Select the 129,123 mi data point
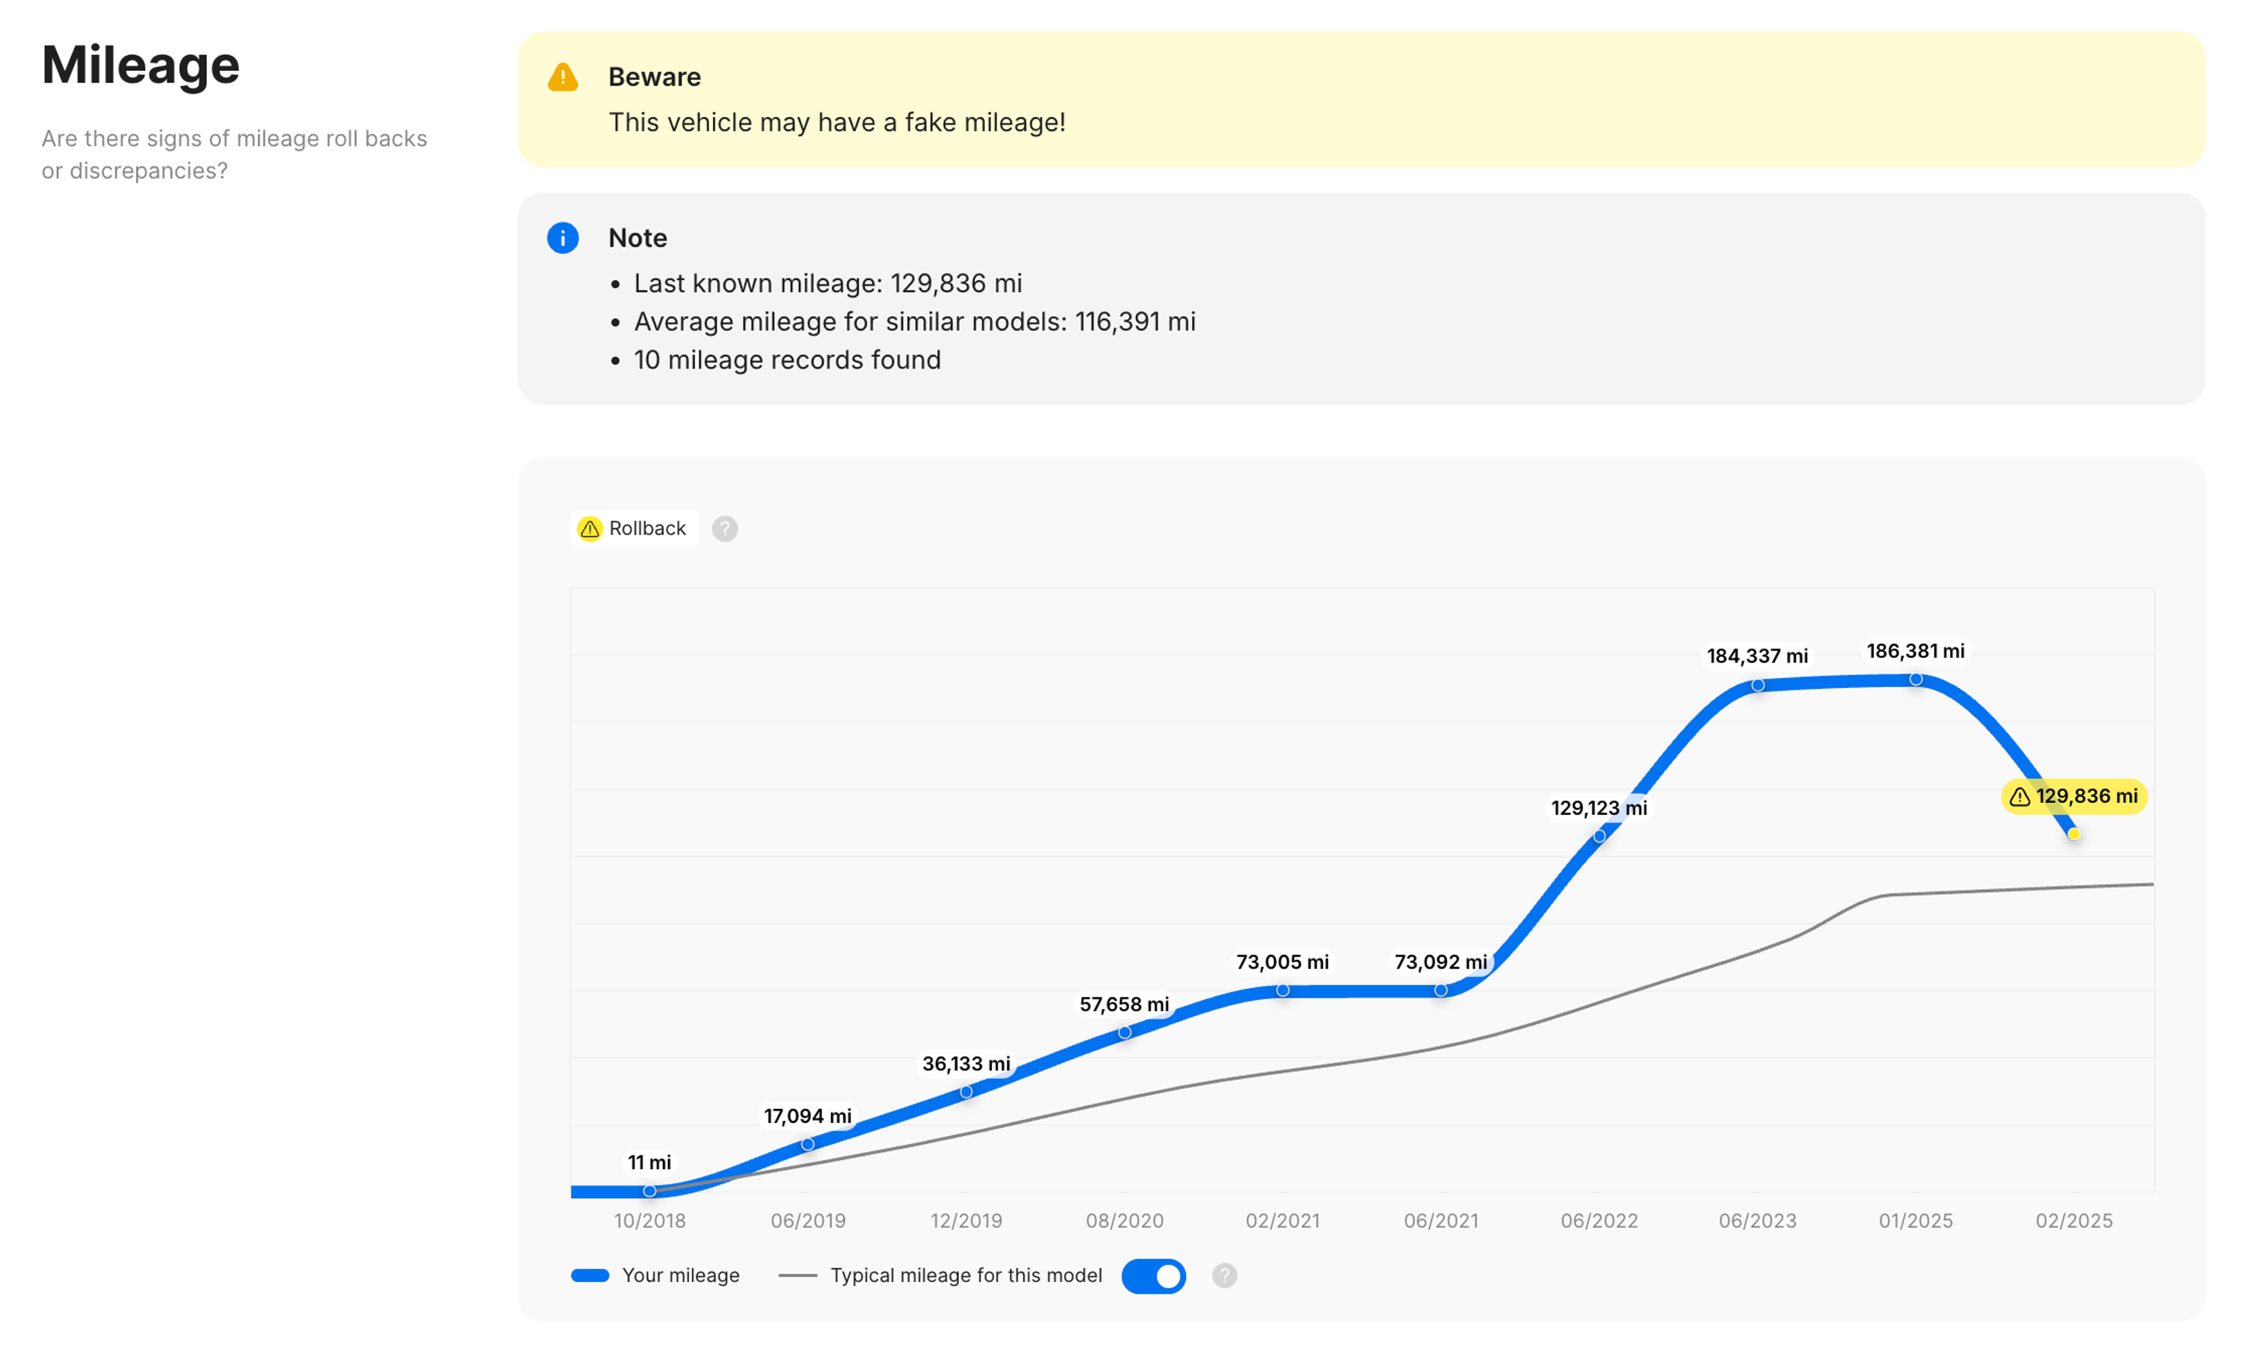This screenshot has width=2249, height=1349. click(x=1599, y=836)
